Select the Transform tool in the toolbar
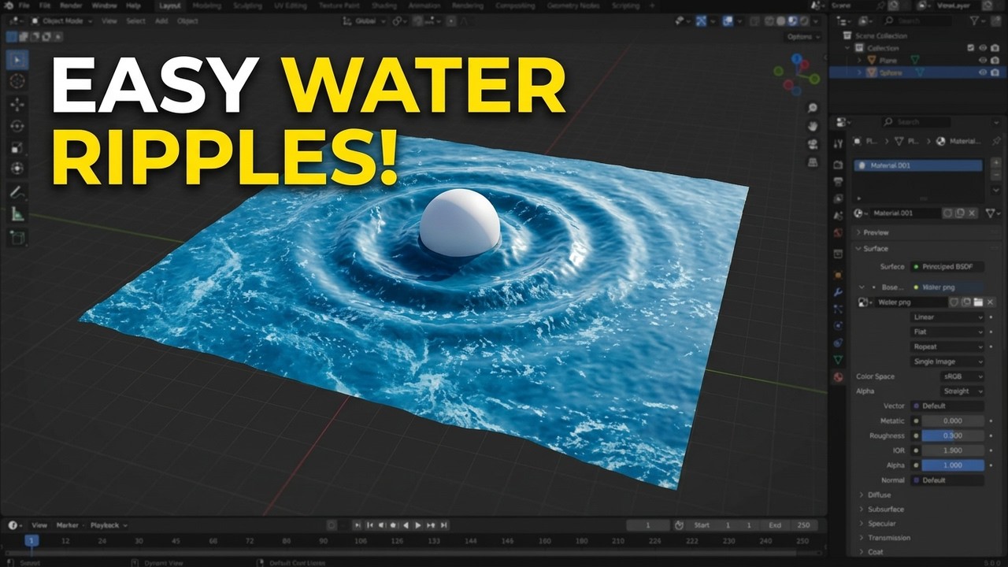The image size is (1008, 567). tap(17, 169)
